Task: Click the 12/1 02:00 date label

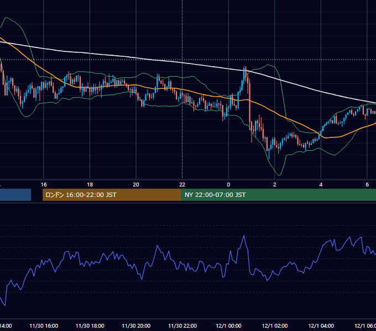Action: [x=275, y=326]
